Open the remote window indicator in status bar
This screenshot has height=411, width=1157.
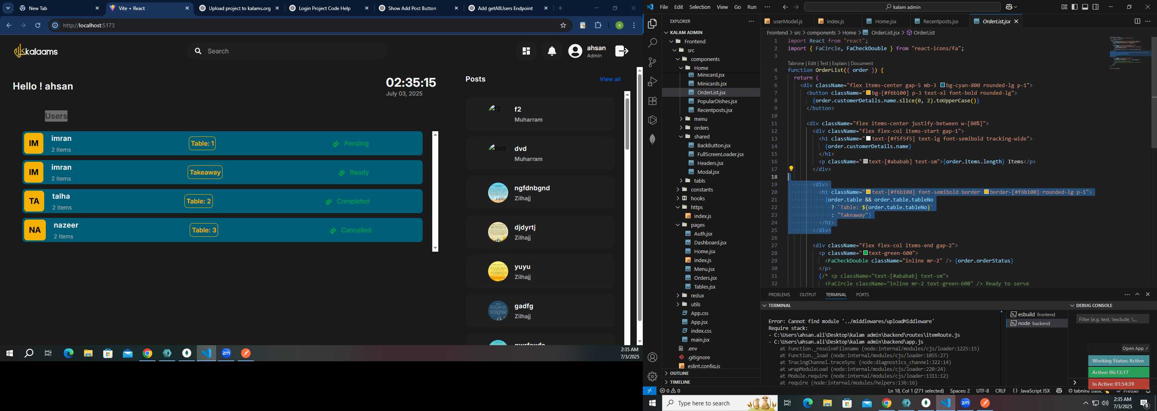pyautogui.click(x=650, y=391)
